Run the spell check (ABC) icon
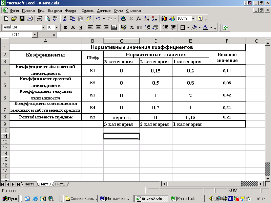This screenshot has width=271, height=203. click(x=55, y=19)
